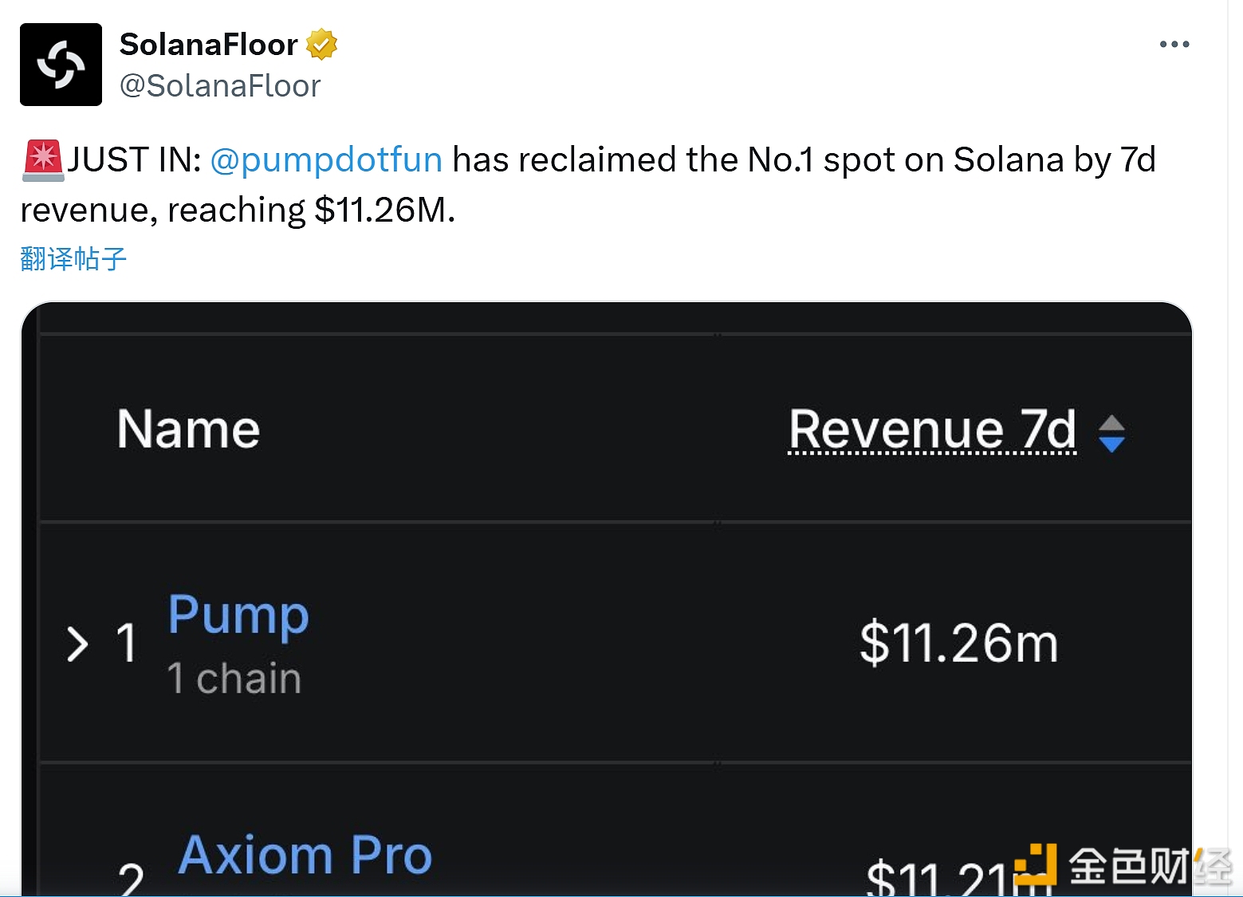The image size is (1243, 897).
Task: Open the SolanaFloor display name
Action: pos(208,45)
